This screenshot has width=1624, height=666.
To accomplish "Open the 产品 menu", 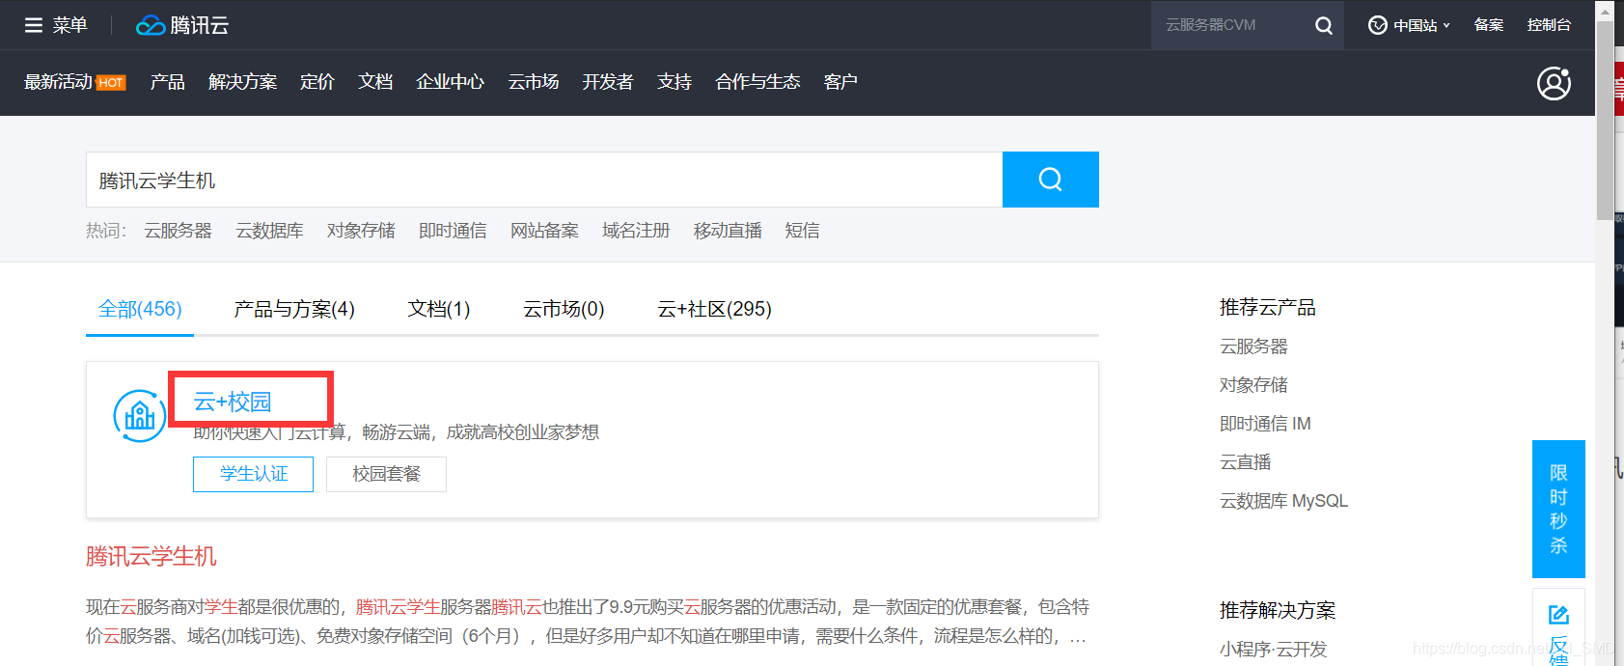I will click(x=167, y=82).
